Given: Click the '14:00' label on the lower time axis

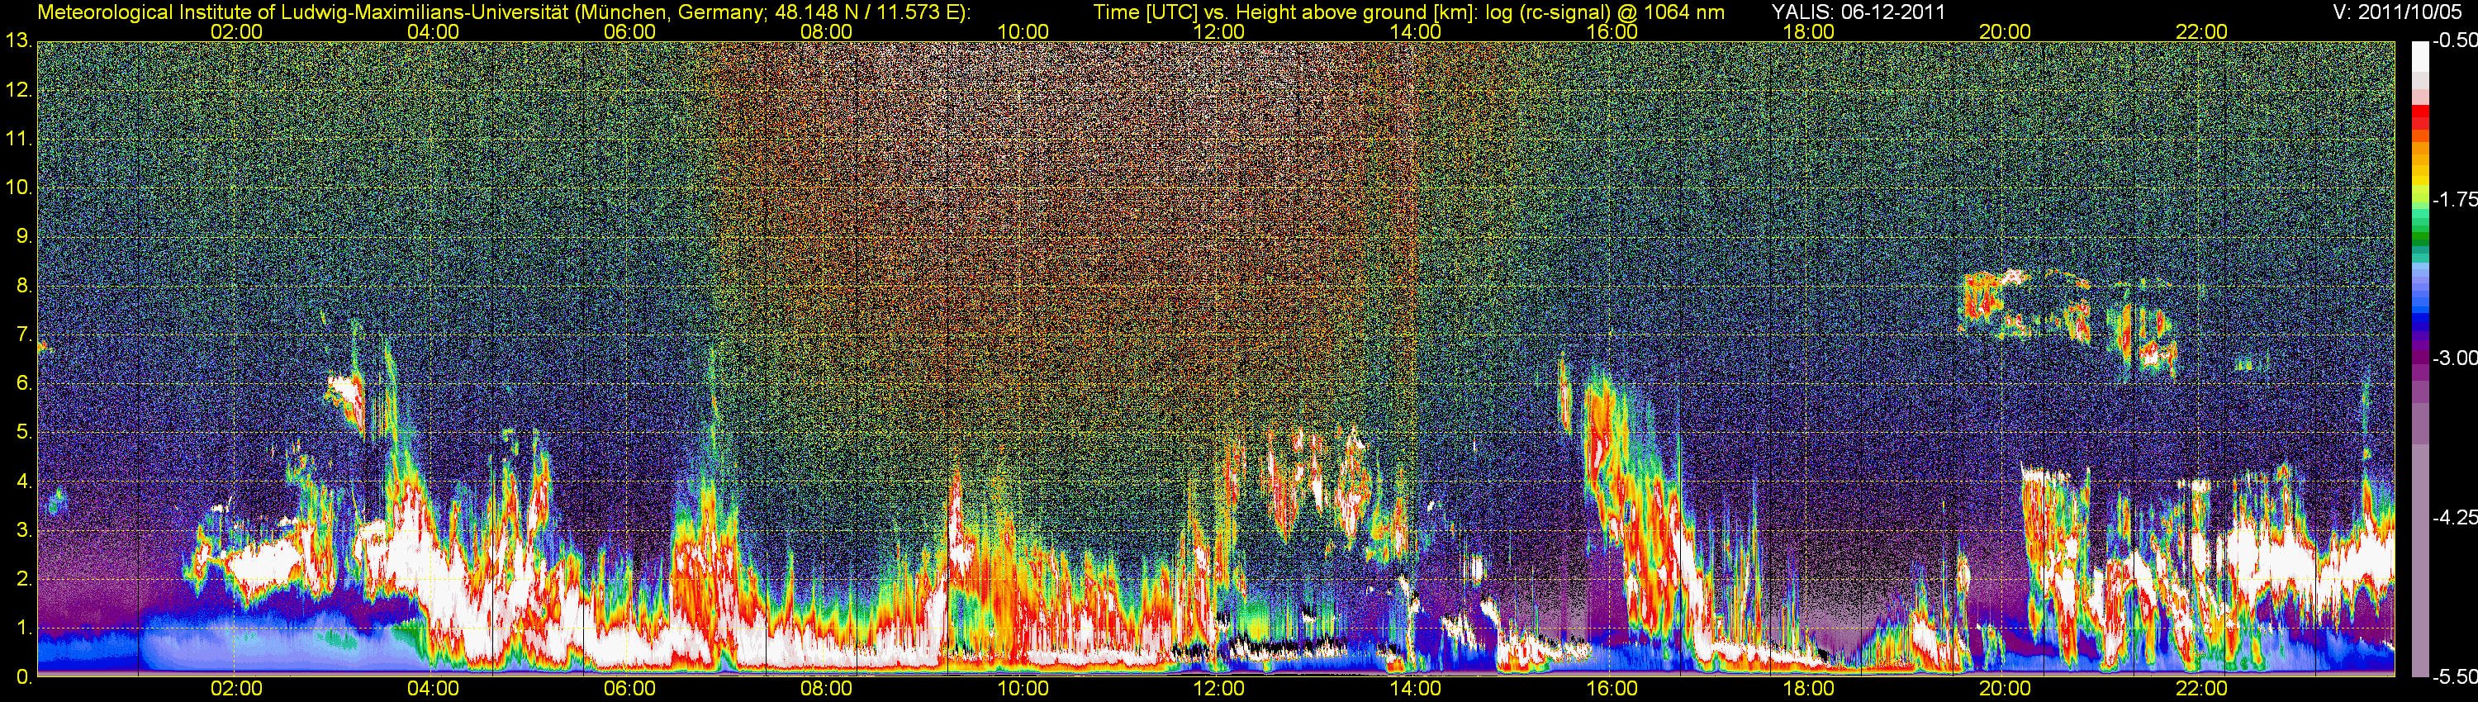Looking at the screenshot, I should [x=1416, y=689].
